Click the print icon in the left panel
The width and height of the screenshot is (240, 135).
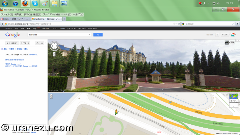tap(37, 43)
